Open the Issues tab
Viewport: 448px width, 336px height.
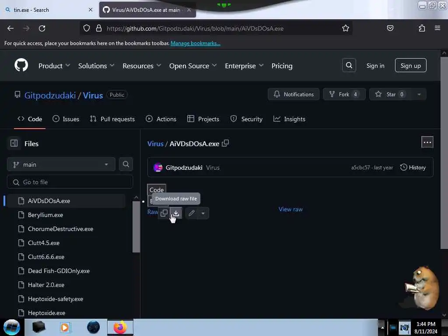tap(66, 119)
